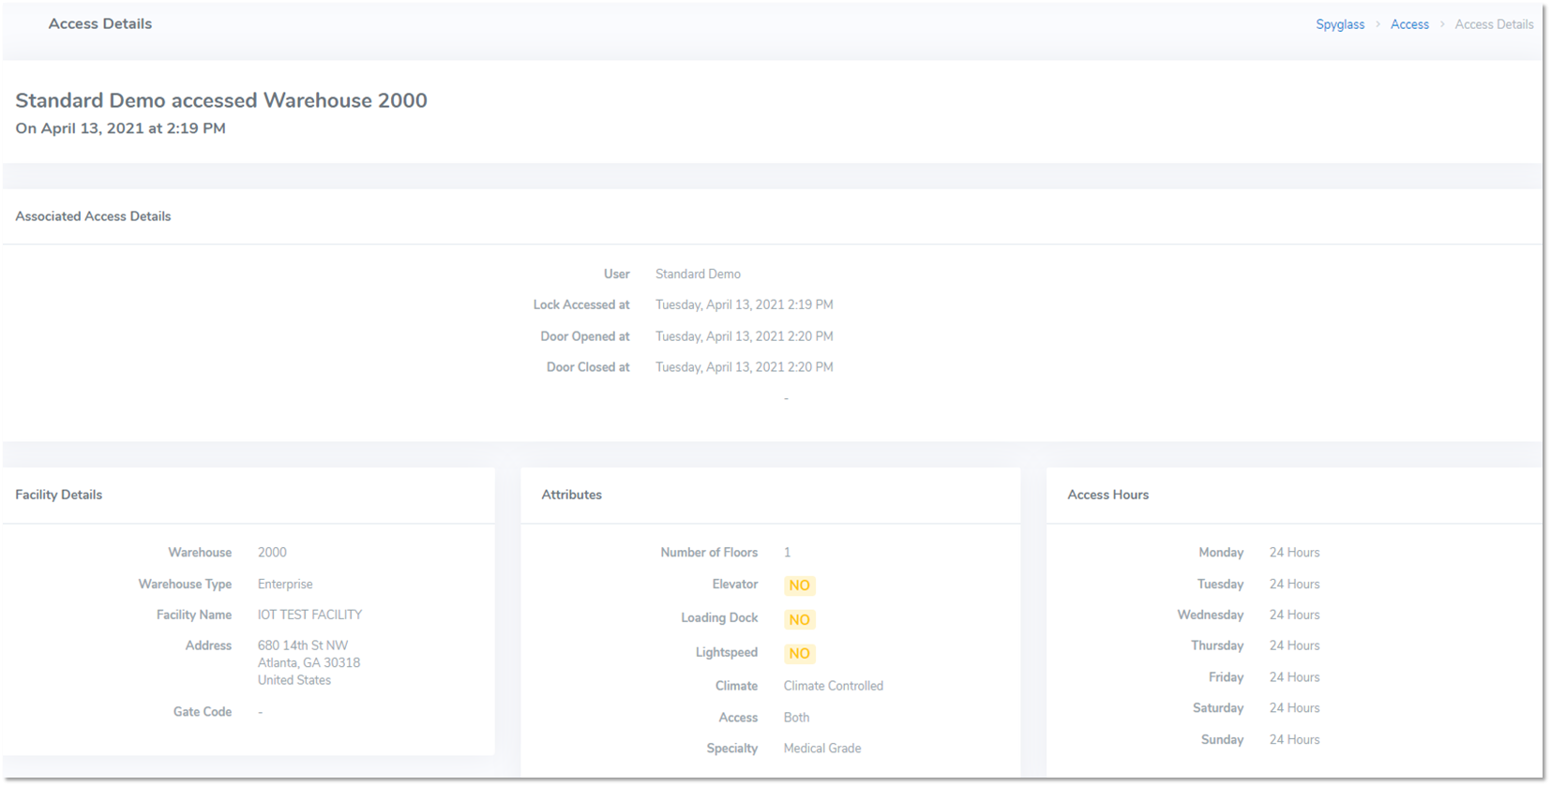Click the Spyglass breadcrumb link
This screenshot has height=786, width=1551.
coord(1339,24)
